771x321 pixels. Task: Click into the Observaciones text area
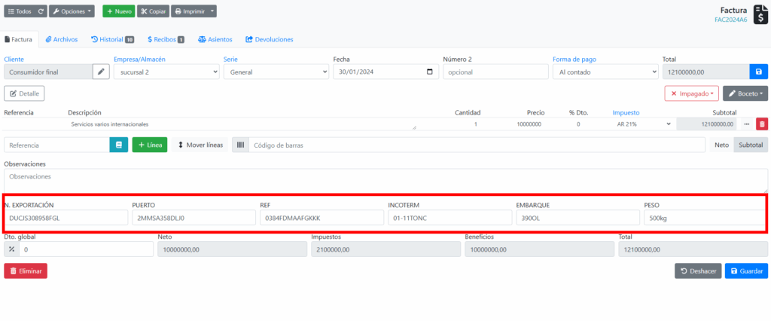click(x=384, y=179)
